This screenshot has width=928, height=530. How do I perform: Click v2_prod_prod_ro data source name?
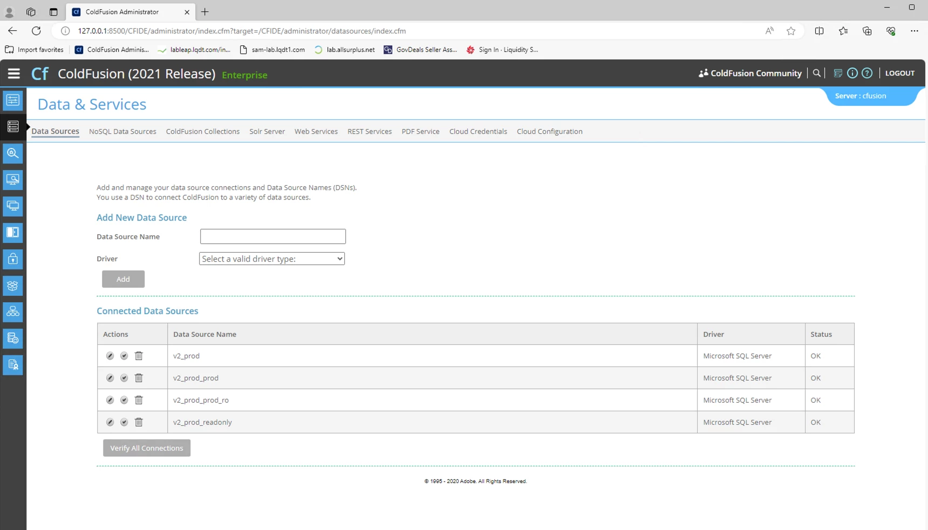coord(201,400)
